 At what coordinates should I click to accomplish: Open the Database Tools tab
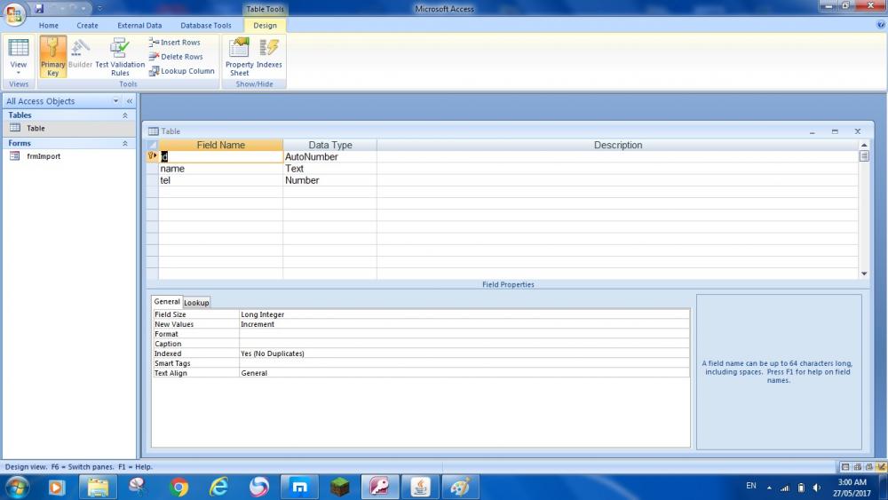pyautogui.click(x=206, y=26)
